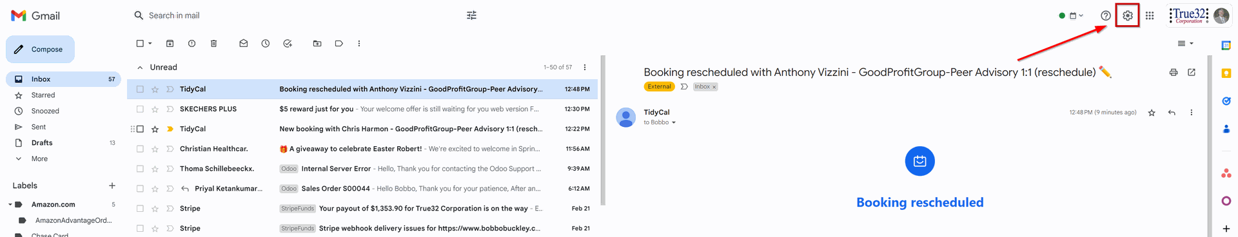The height and width of the screenshot is (237, 1238).
Task: Check the TidyCal 12:48 PM email checkbox
Action: coord(140,89)
